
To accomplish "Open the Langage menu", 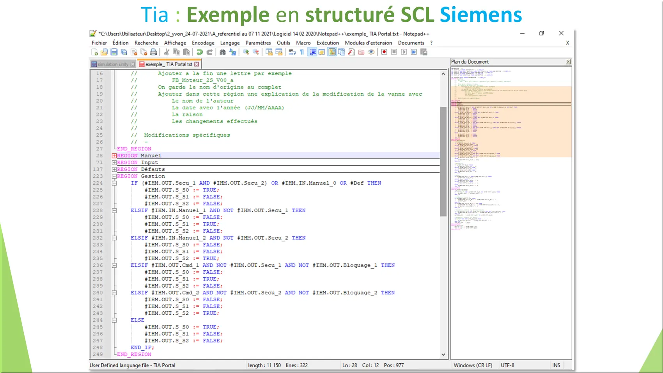I will tap(230, 43).
